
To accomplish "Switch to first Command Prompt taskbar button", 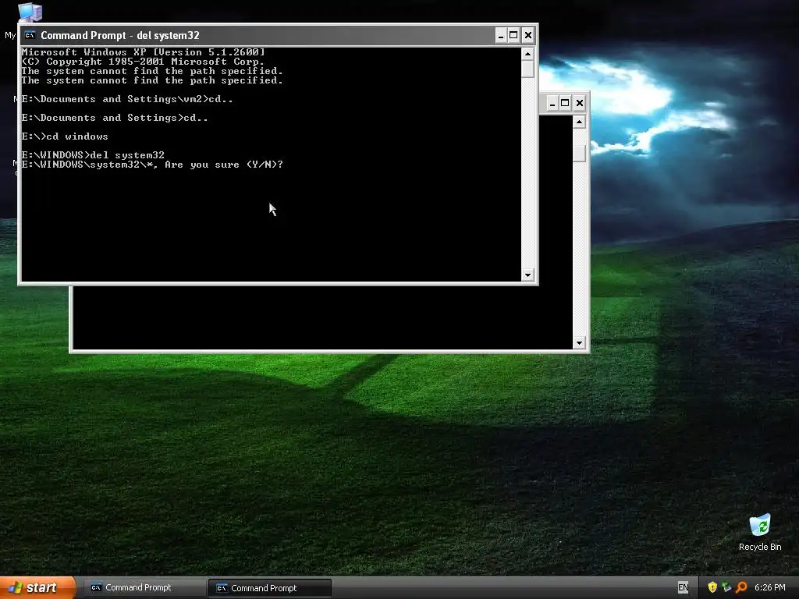I will tap(146, 588).
